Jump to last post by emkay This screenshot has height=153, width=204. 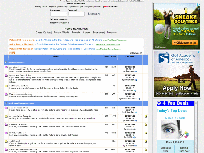pyautogui.click(x=134, y=129)
